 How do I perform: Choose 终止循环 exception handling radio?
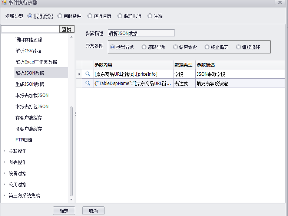207,47
